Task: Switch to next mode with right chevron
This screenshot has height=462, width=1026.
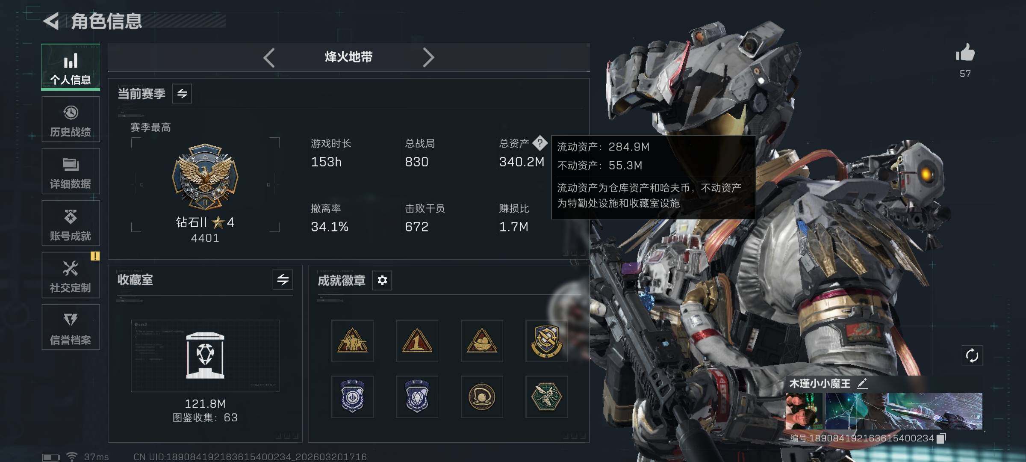Action: (x=428, y=58)
